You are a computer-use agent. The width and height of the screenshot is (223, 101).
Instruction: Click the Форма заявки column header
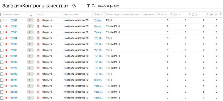click(x=71, y=14)
